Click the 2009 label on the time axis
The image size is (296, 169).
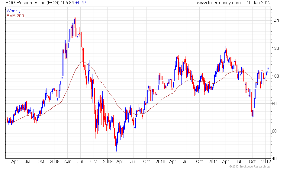pos(108,162)
